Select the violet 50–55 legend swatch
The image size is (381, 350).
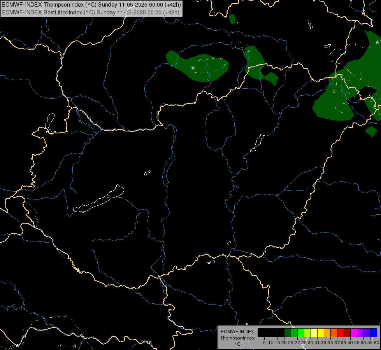[367, 332]
